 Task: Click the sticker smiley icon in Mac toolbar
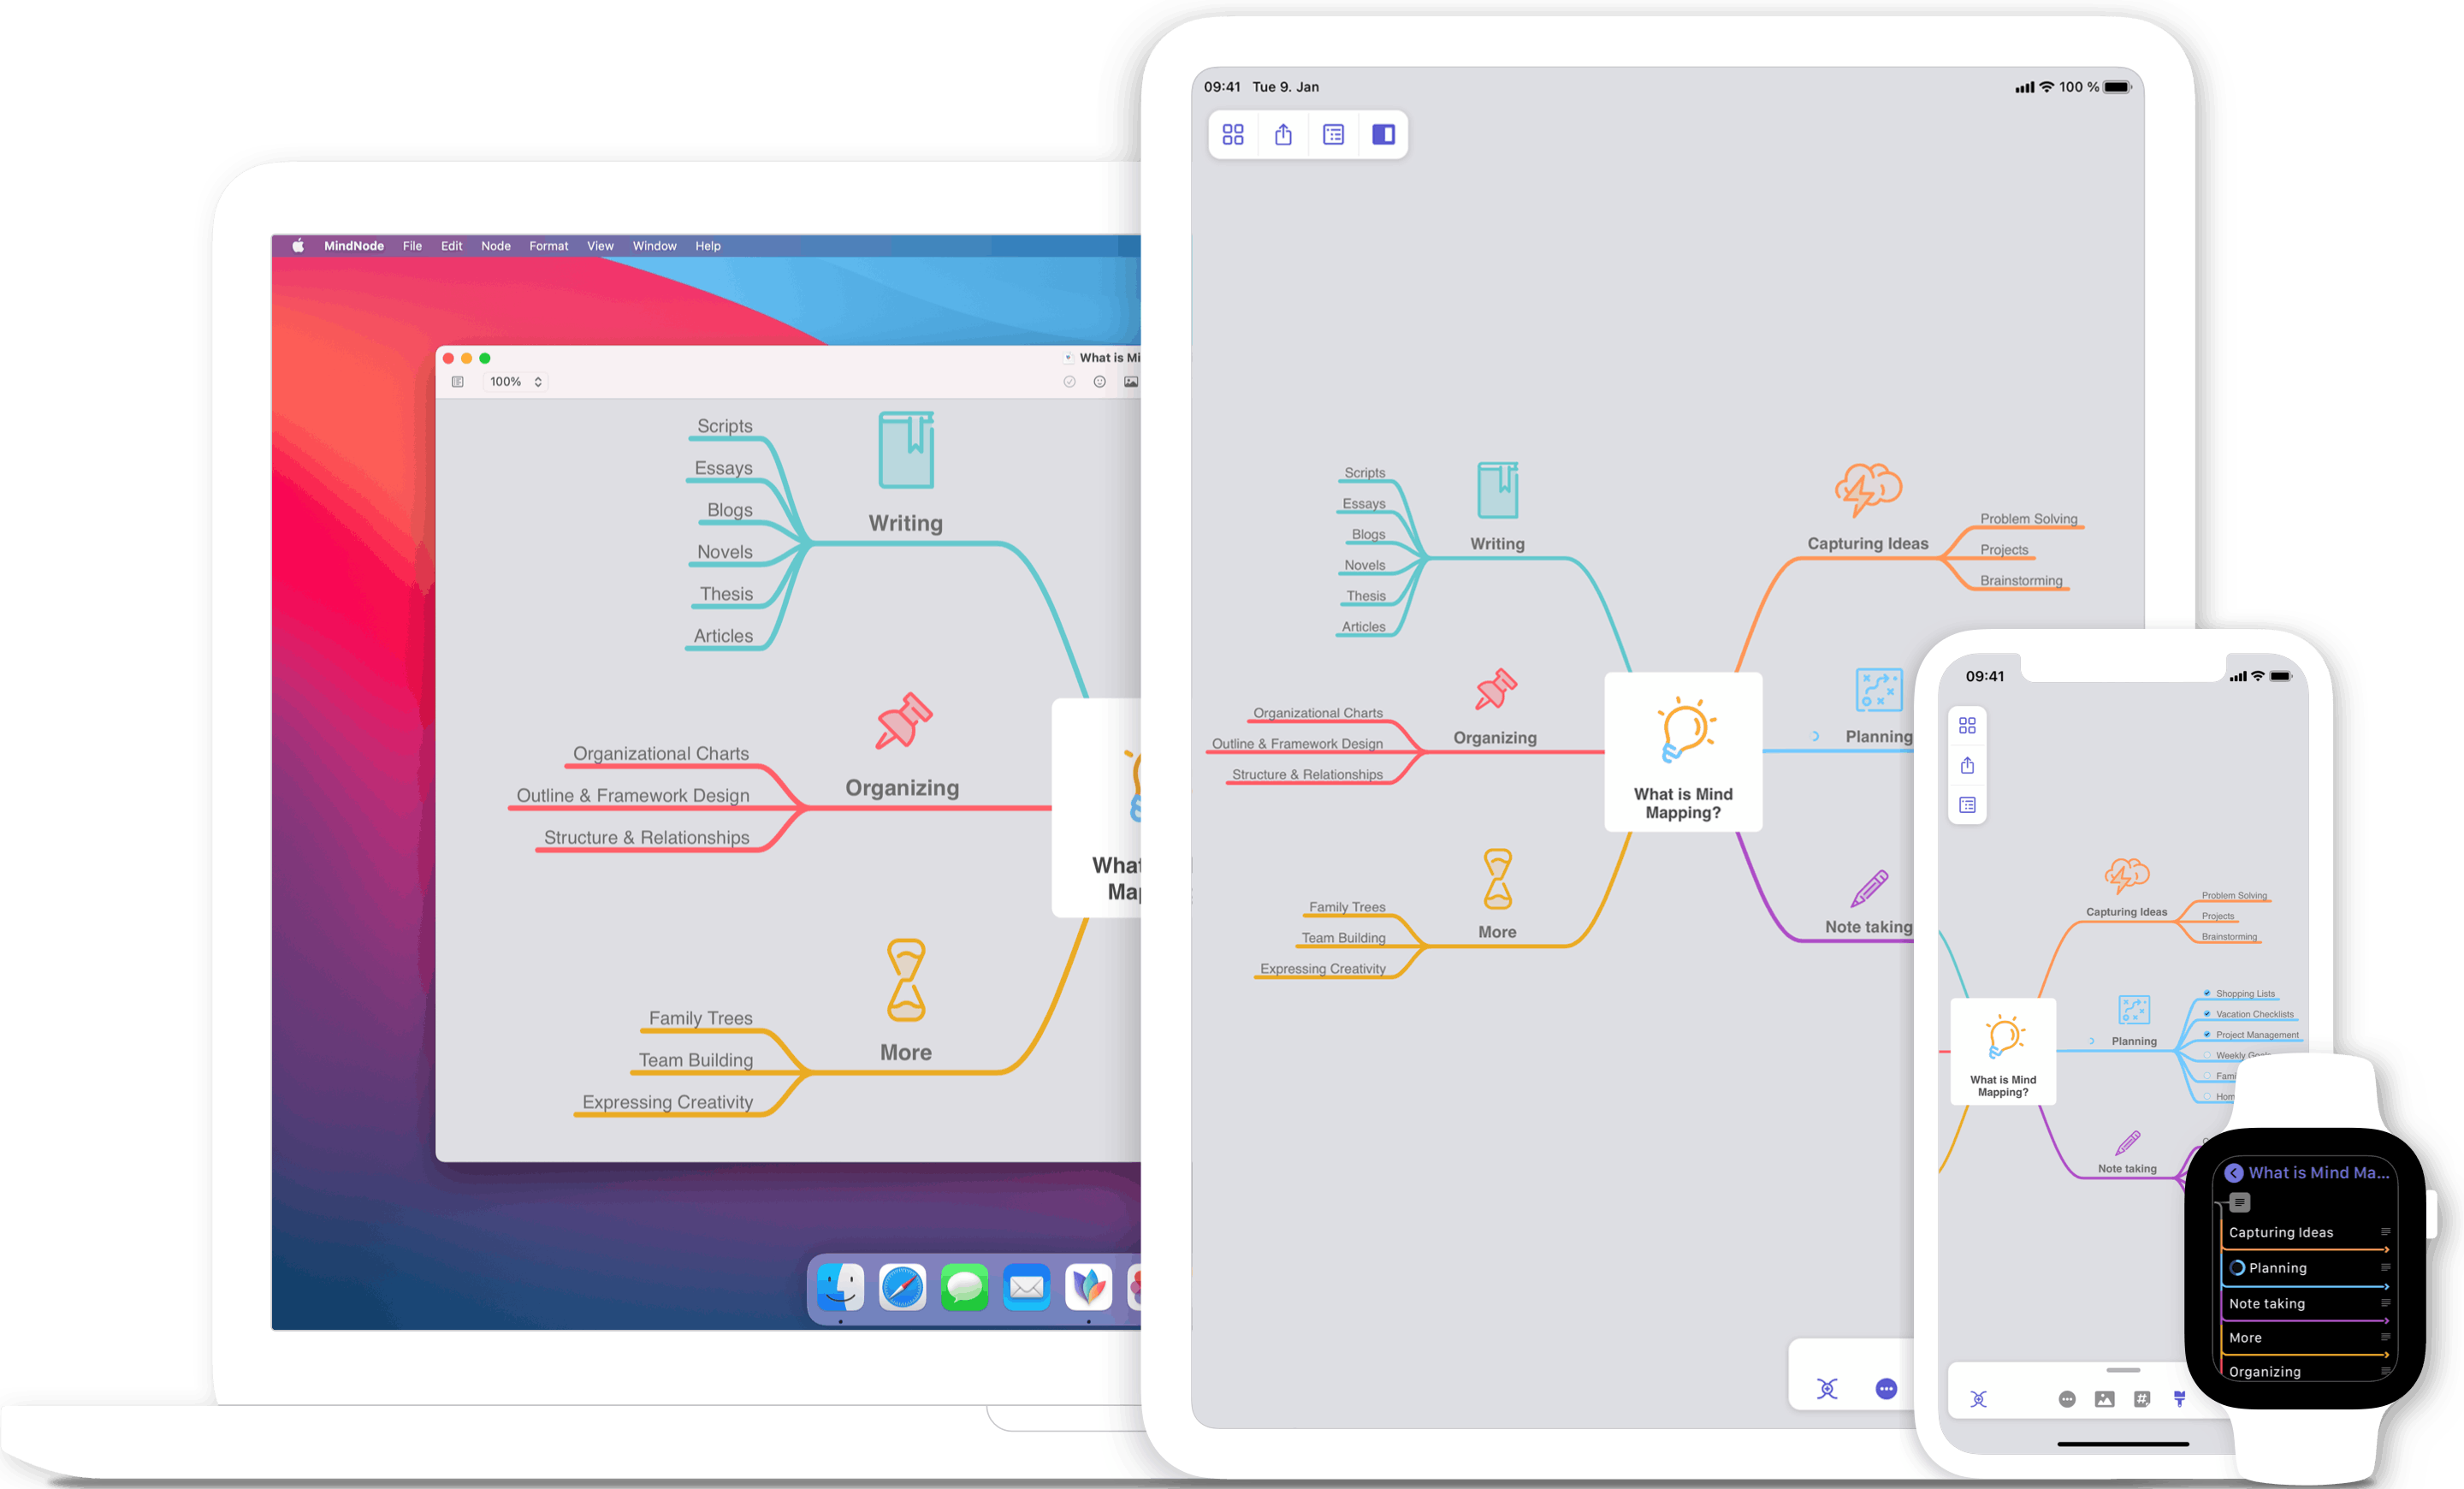pos(1099,382)
